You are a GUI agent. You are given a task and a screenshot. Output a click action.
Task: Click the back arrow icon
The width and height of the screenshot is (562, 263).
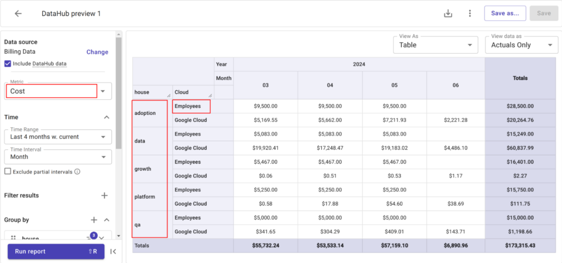(x=18, y=14)
